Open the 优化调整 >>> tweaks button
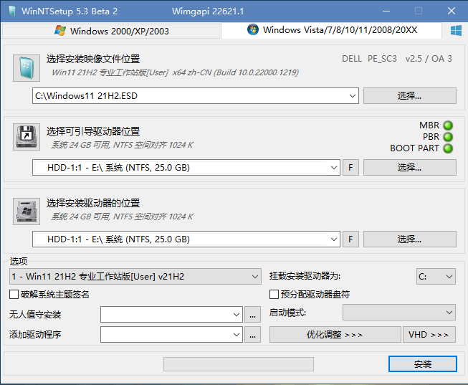The width and height of the screenshot is (468, 385). tap(335, 335)
